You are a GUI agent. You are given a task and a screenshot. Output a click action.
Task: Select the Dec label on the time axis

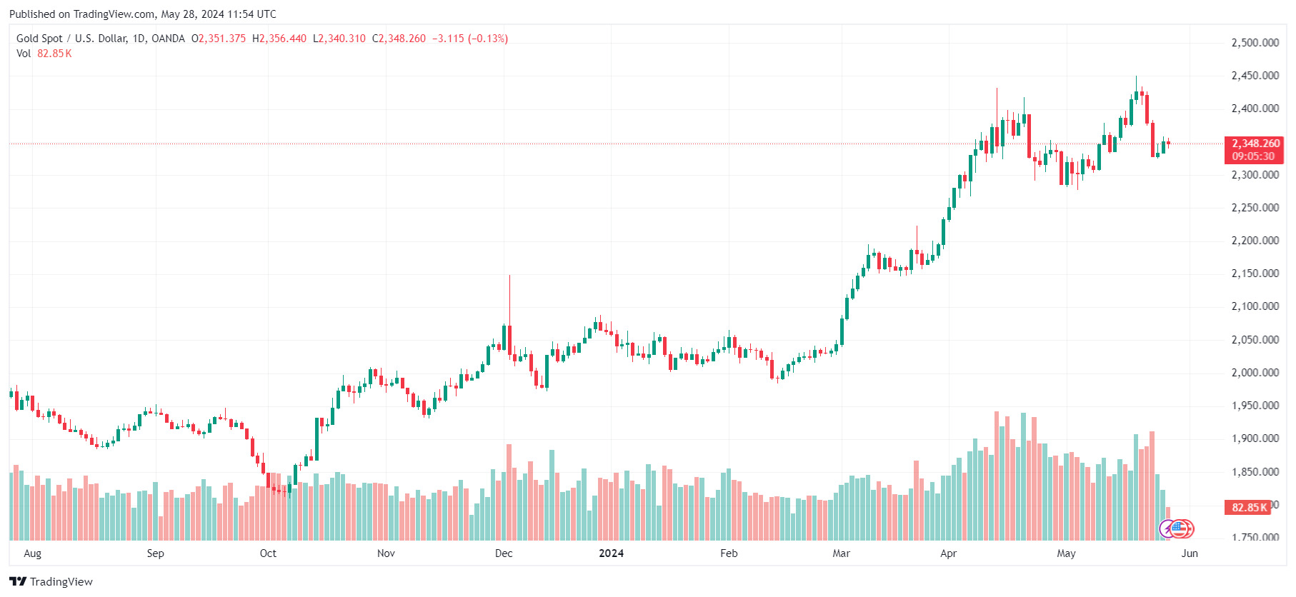pyautogui.click(x=504, y=553)
